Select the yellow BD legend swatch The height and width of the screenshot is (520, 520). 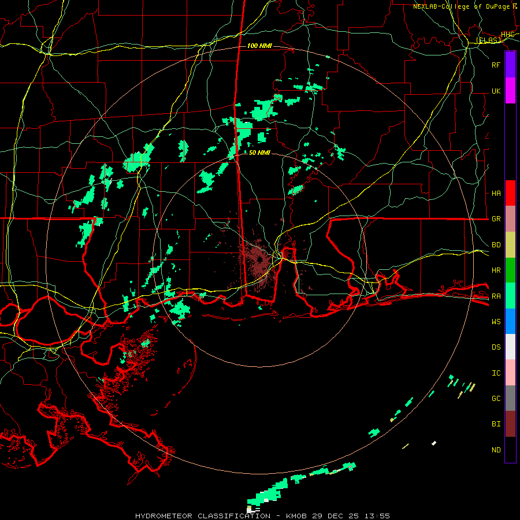pyautogui.click(x=510, y=245)
